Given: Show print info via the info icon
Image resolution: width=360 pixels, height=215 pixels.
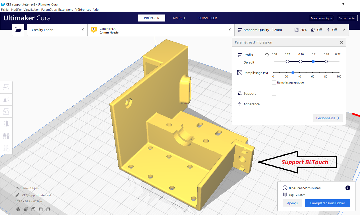Looking at the screenshot, I should 348,188.
